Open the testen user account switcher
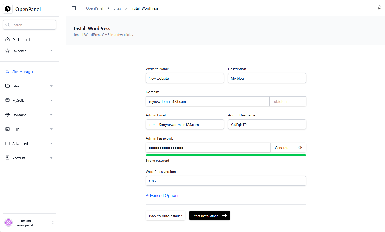Screen dimensions: 385x232 click(x=53, y=222)
